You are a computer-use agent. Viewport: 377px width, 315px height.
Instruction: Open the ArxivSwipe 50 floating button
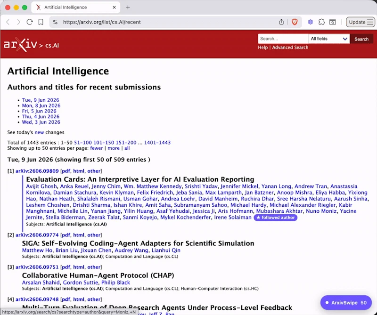click(346, 302)
